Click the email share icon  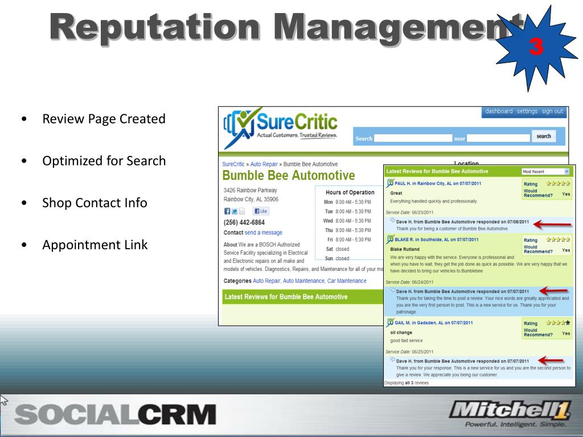tap(241, 211)
